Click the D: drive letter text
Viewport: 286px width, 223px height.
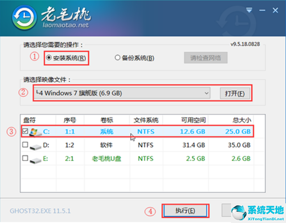click(x=46, y=145)
